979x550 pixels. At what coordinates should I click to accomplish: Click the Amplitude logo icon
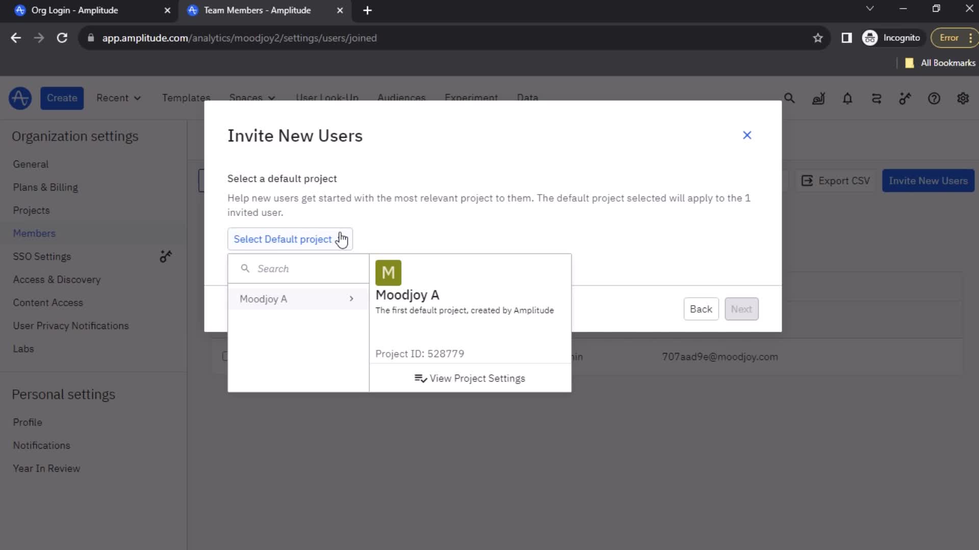point(20,98)
